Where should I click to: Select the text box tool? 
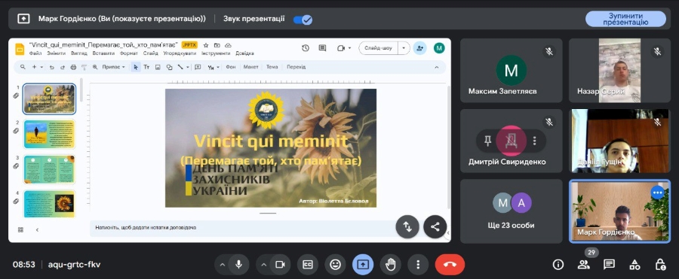click(146, 67)
